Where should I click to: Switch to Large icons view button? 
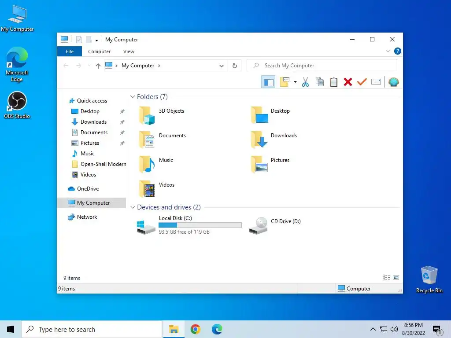pyautogui.click(x=396, y=278)
